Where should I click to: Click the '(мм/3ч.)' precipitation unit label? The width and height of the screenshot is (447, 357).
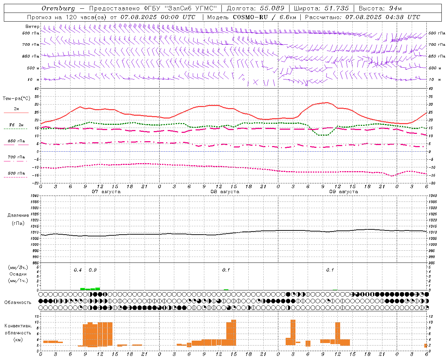coord(18,267)
